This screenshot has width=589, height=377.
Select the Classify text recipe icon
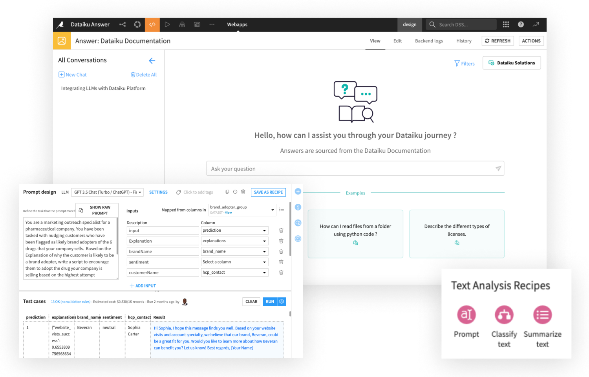click(504, 315)
